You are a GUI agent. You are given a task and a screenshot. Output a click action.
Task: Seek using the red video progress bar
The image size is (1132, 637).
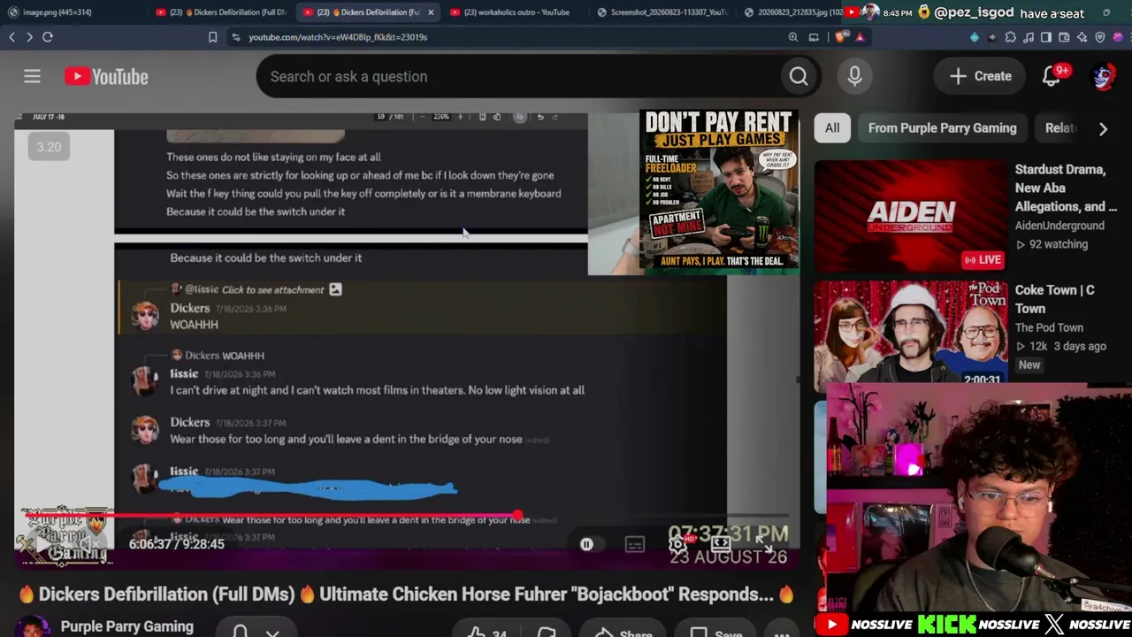tap(406, 515)
